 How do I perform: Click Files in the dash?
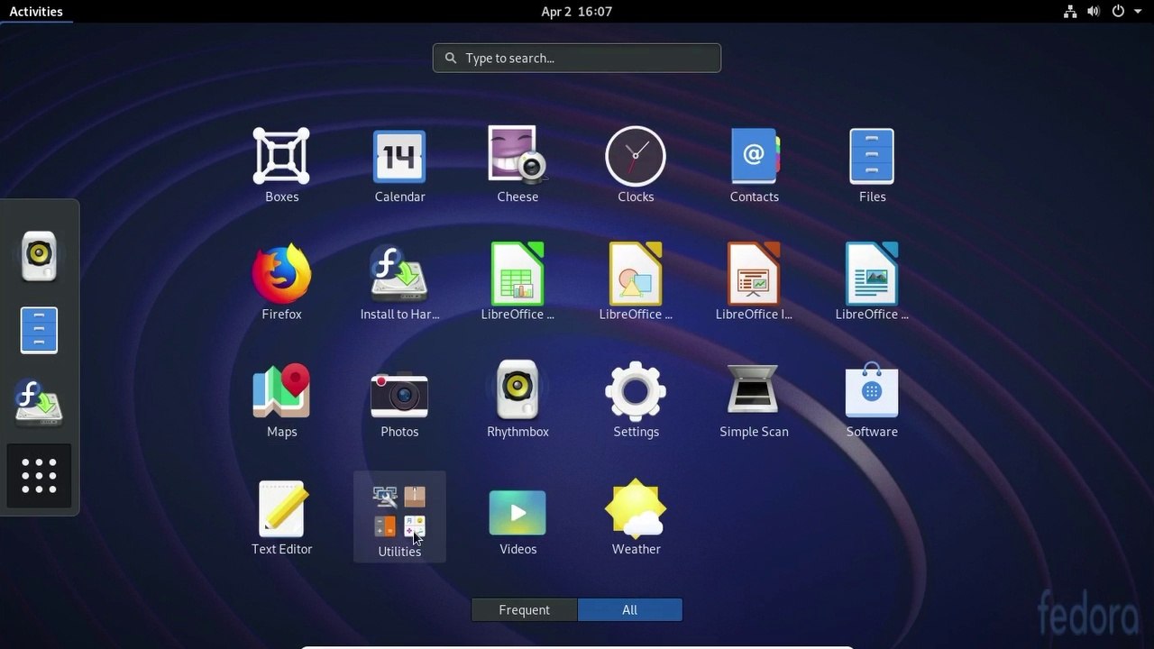coord(39,330)
